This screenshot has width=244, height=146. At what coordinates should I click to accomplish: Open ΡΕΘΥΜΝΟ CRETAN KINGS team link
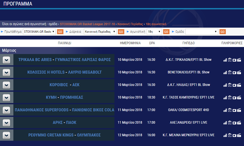click(51, 135)
